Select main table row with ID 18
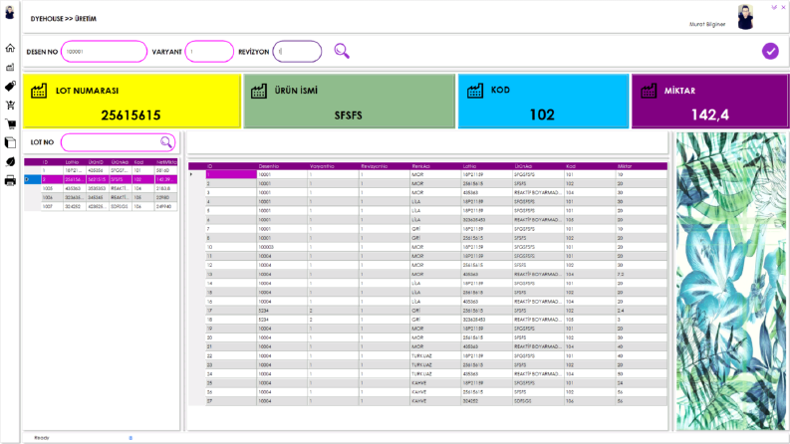The width and height of the screenshot is (790, 444). [427, 320]
